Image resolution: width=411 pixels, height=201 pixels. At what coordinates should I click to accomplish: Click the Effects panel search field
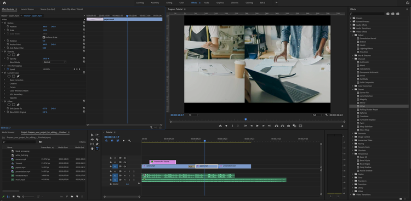tap(368, 14)
